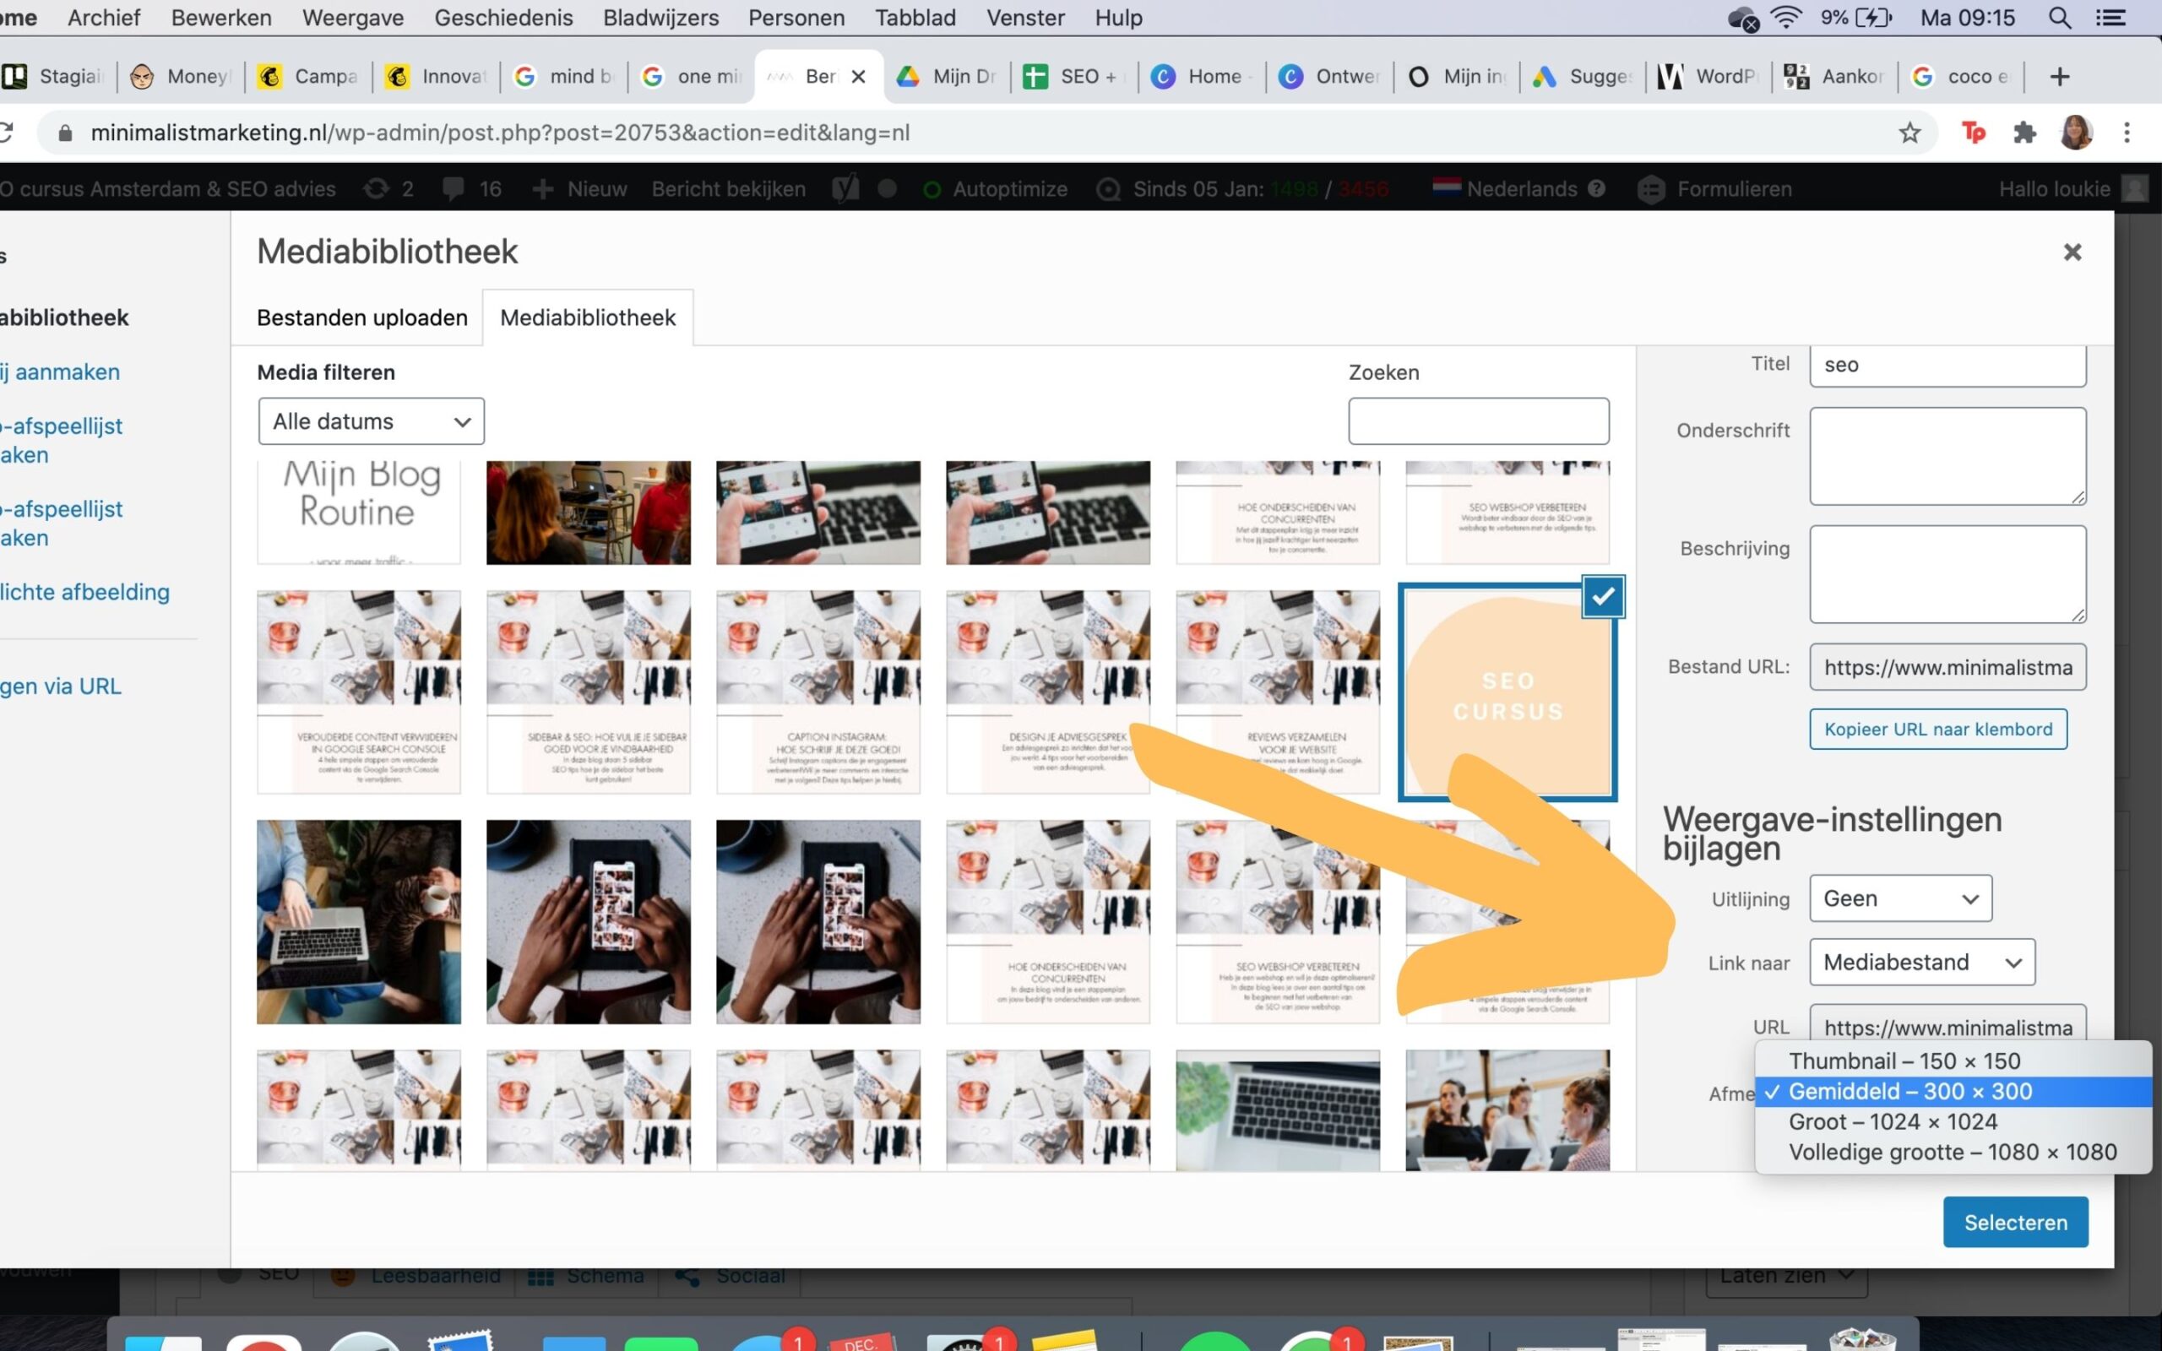Switch to Bestanden uploaden tab
2162x1351 pixels.
[x=361, y=317]
